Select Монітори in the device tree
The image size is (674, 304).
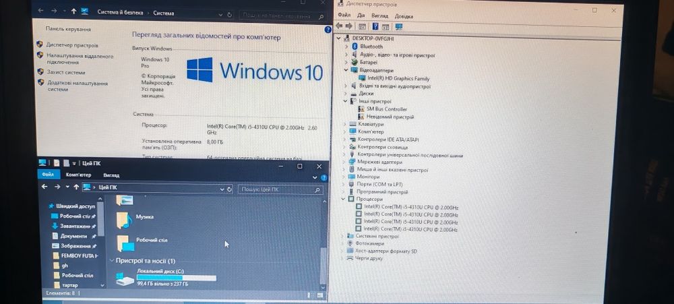click(368, 177)
